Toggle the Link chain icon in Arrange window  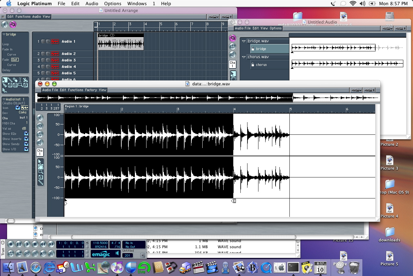click(x=13, y=25)
